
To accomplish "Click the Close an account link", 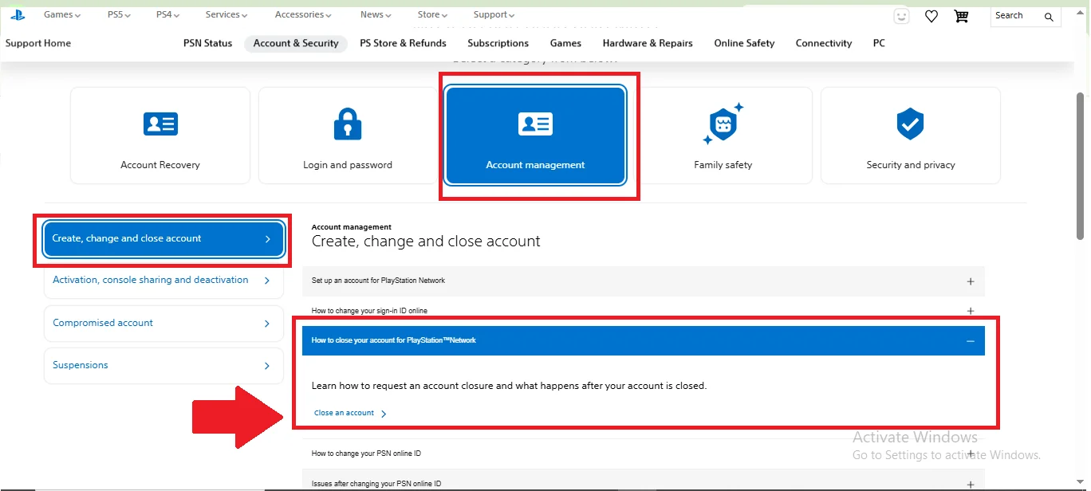I will pos(345,413).
